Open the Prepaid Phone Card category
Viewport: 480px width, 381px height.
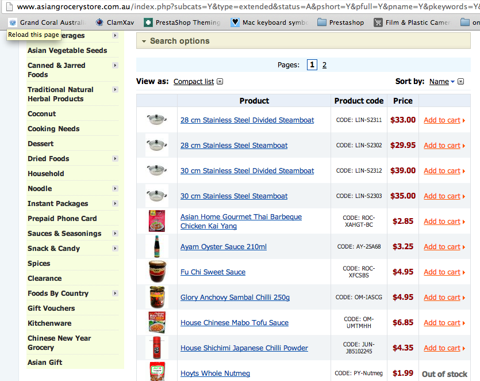[62, 219]
